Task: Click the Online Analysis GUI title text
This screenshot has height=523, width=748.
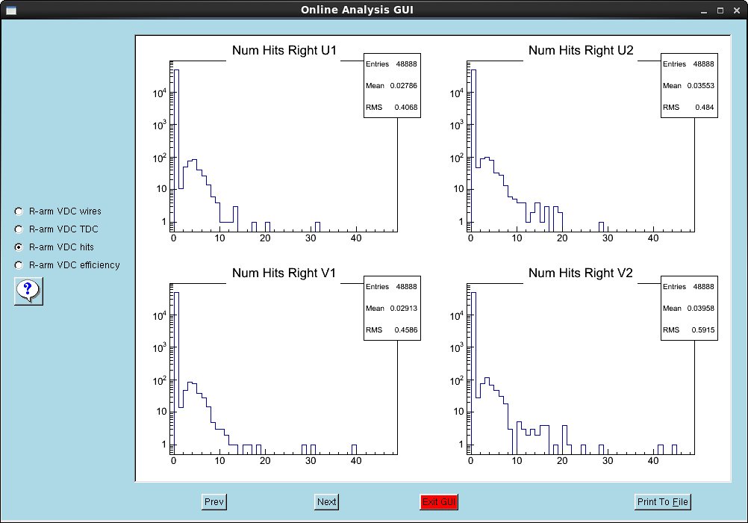Action: (x=357, y=10)
